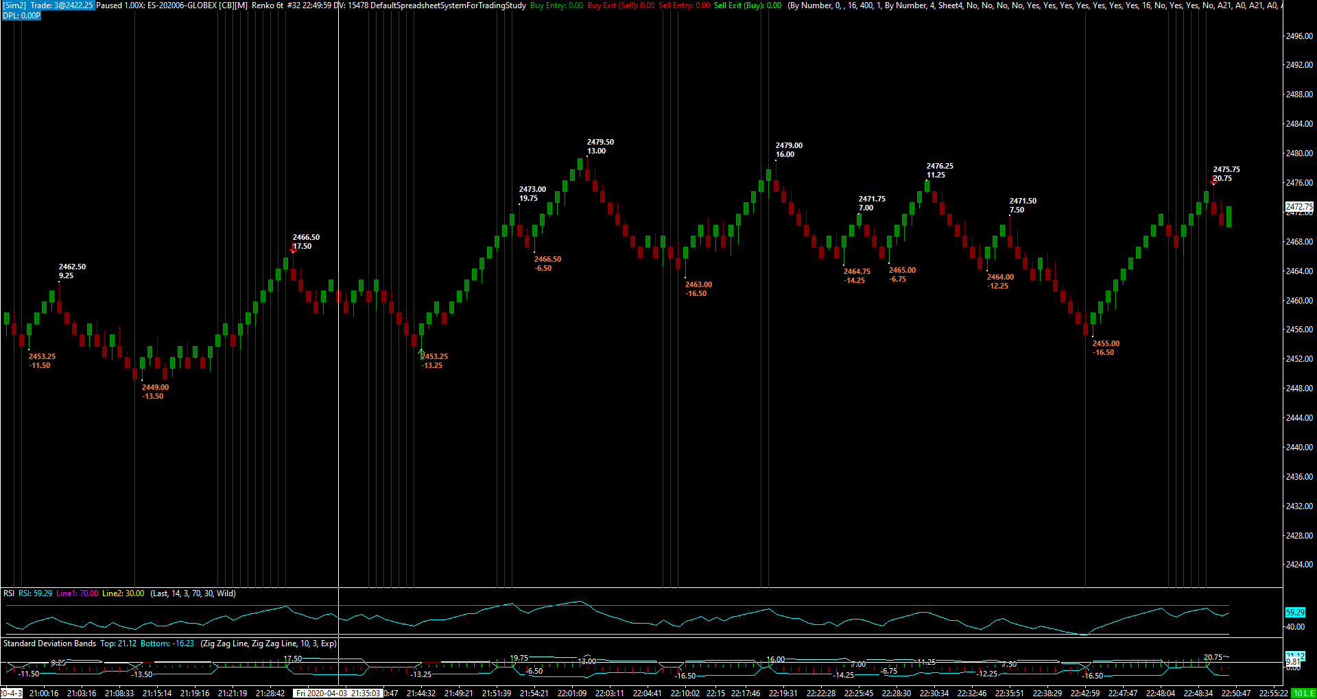Screen dimensions: 1317x699
Task: Click the 2471.50 swing high label
Action: (1023, 201)
